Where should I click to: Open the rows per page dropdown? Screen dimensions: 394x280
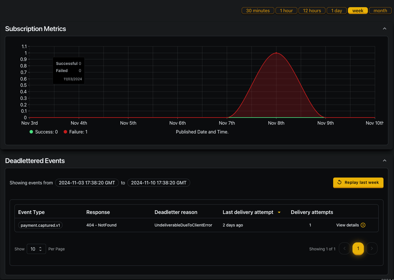[36, 249]
